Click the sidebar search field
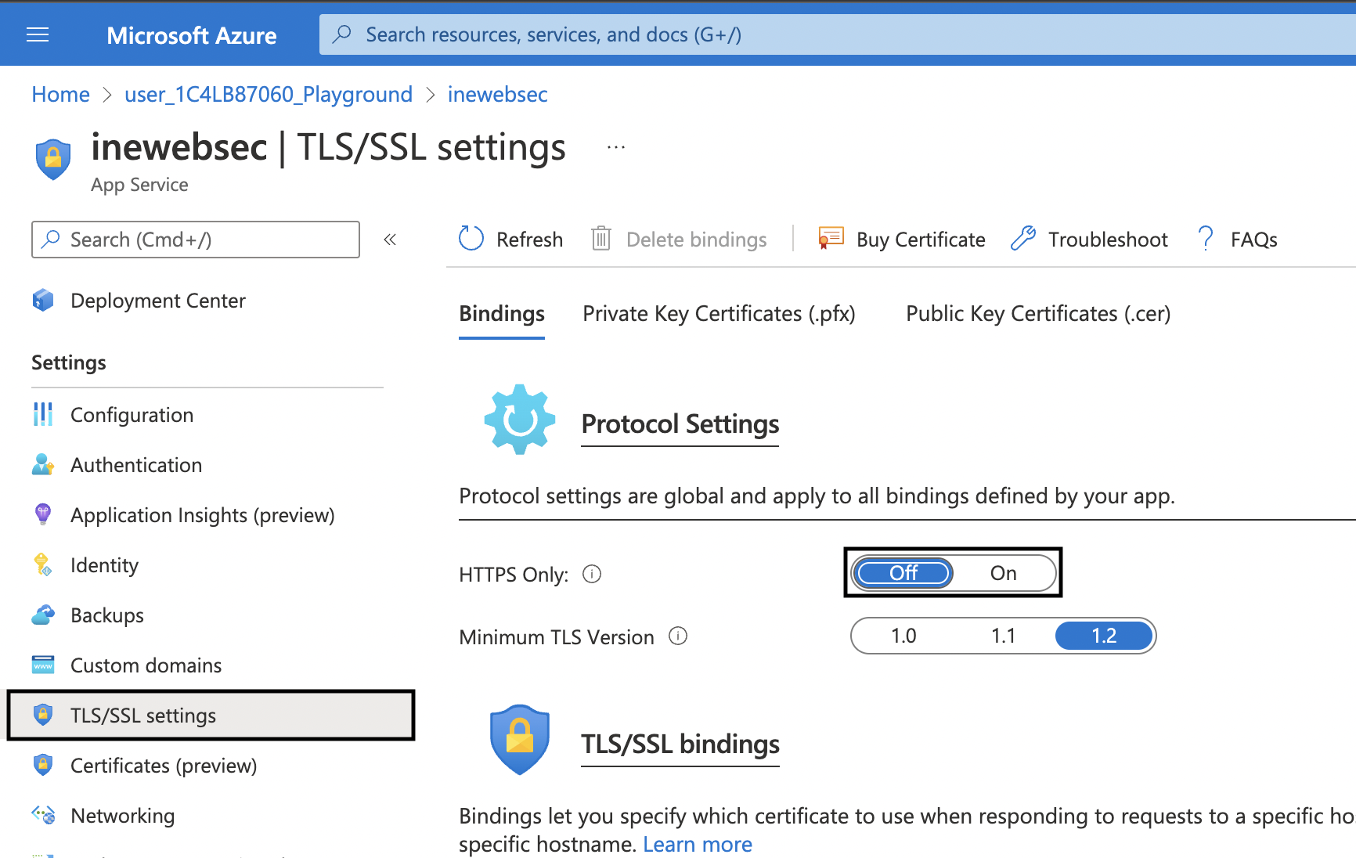The height and width of the screenshot is (858, 1356). point(196,240)
